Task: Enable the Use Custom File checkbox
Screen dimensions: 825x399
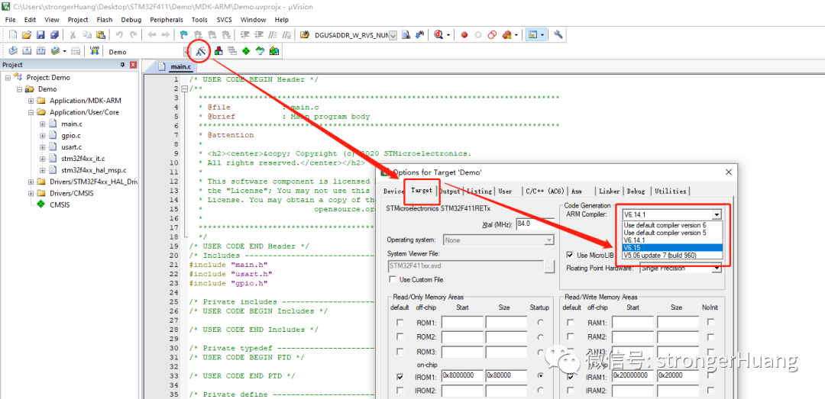Action: coord(393,280)
